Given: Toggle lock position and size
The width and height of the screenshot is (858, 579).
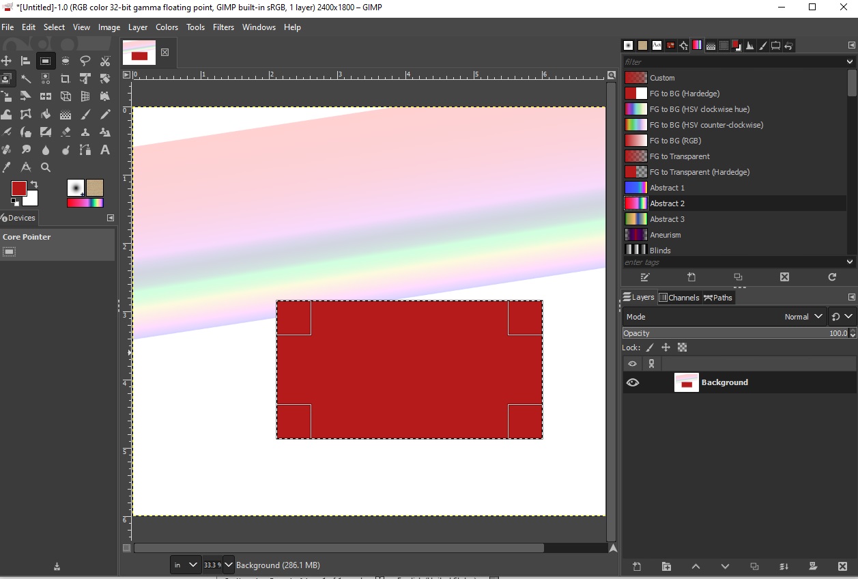Looking at the screenshot, I should [666, 348].
